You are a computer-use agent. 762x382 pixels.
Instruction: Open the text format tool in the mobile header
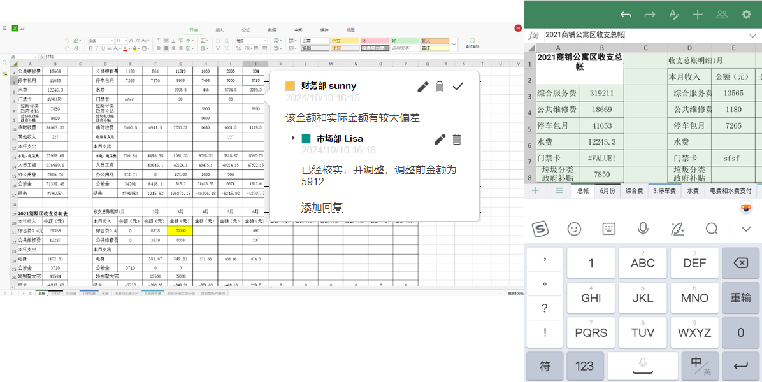(674, 15)
